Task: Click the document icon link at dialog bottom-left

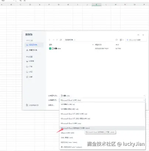Action: click(32, 105)
